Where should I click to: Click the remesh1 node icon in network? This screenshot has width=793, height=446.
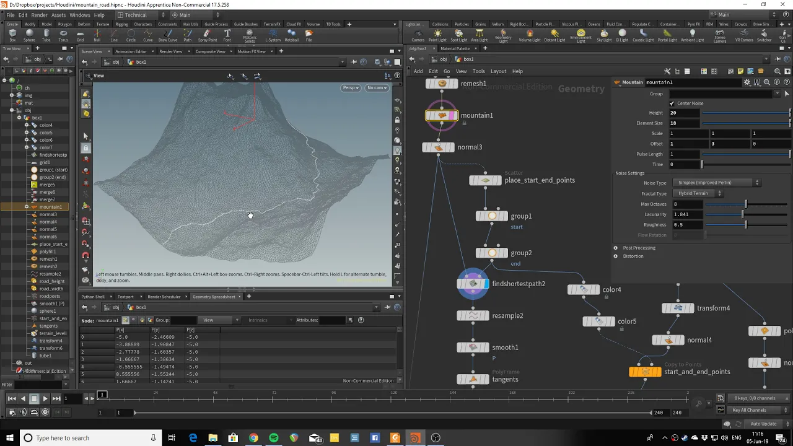pos(442,84)
